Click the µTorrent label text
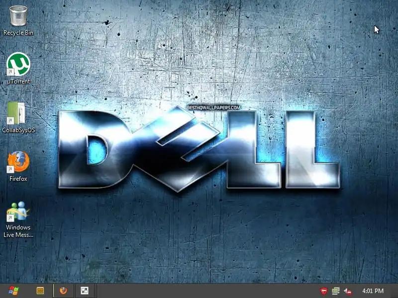 coord(18,81)
